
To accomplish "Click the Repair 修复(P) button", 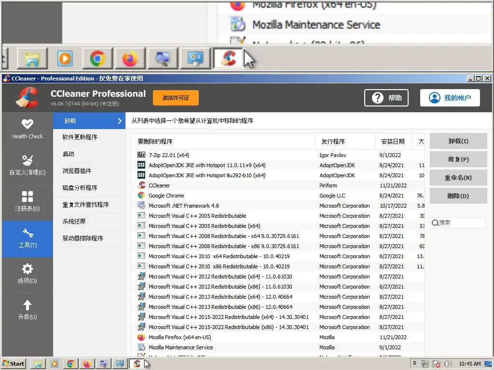I will (x=458, y=159).
